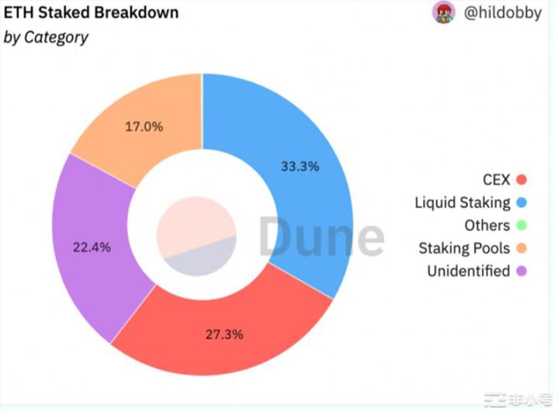Image resolution: width=558 pixels, height=414 pixels.
Task: Toggle the CEX legend dot
Action: pyautogui.click(x=522, y=180)
